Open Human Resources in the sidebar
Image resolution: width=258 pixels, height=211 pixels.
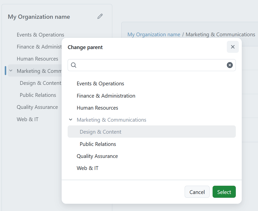37,59
